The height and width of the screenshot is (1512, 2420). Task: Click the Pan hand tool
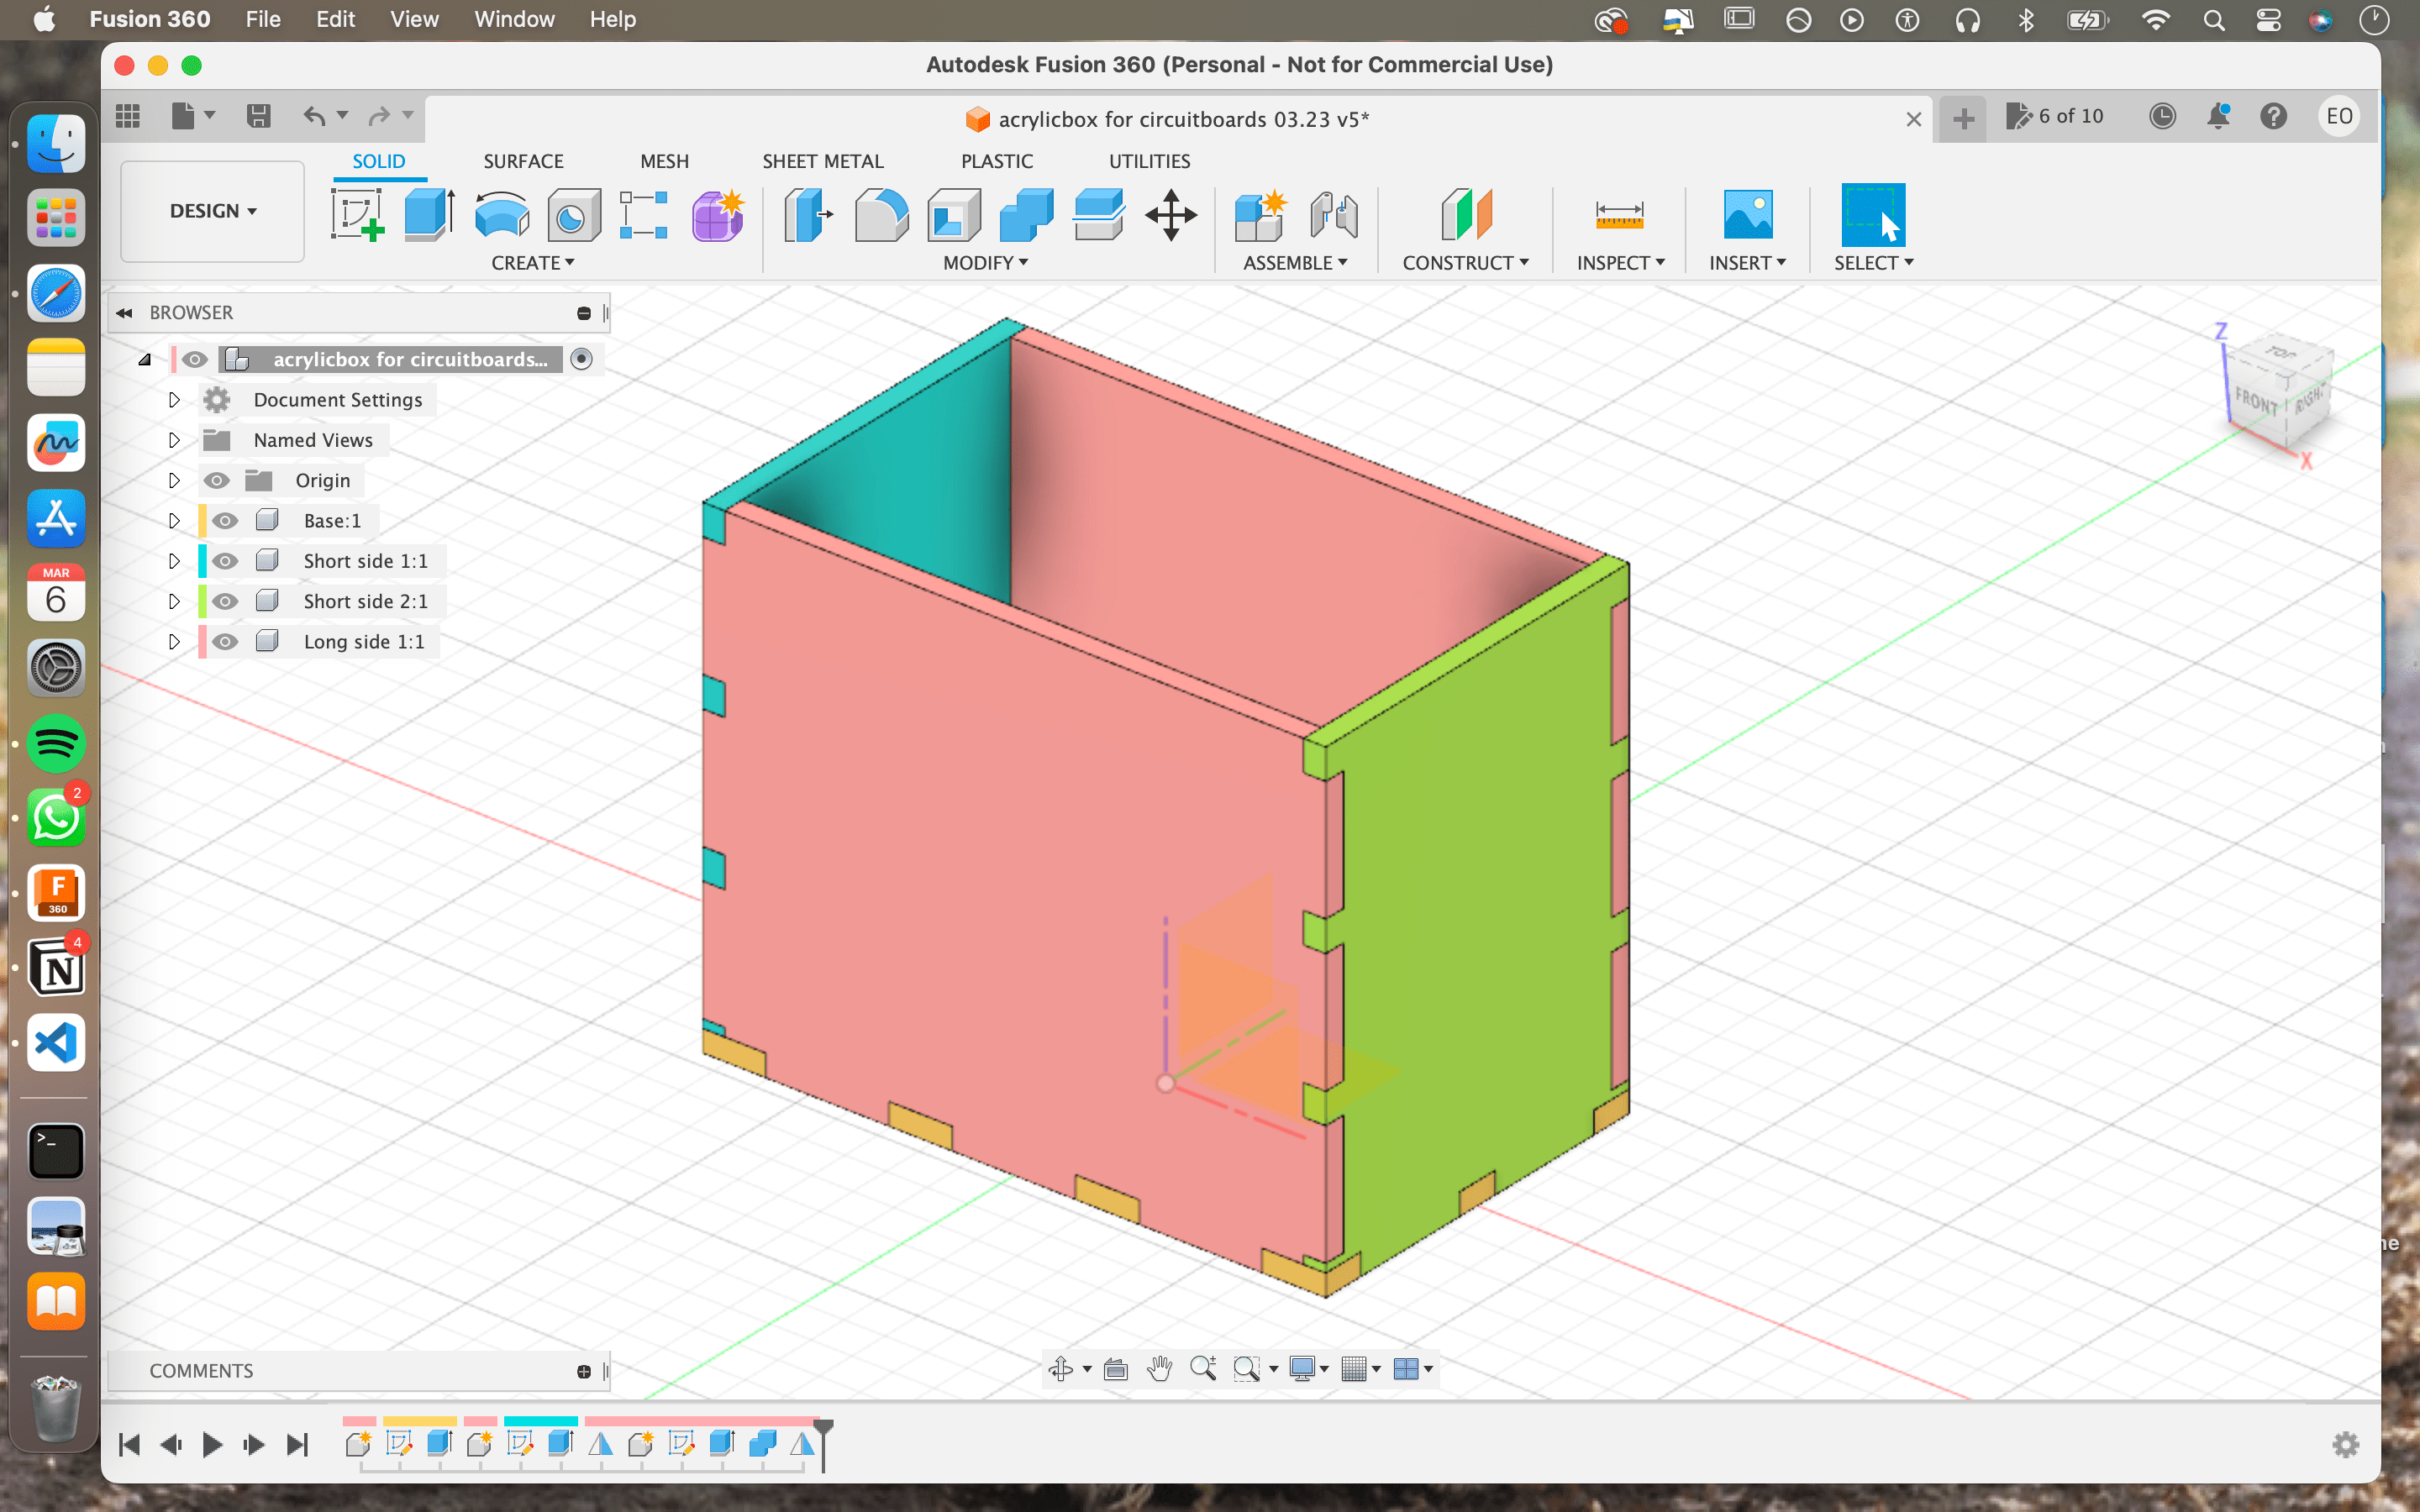tap(1159, 1369)
